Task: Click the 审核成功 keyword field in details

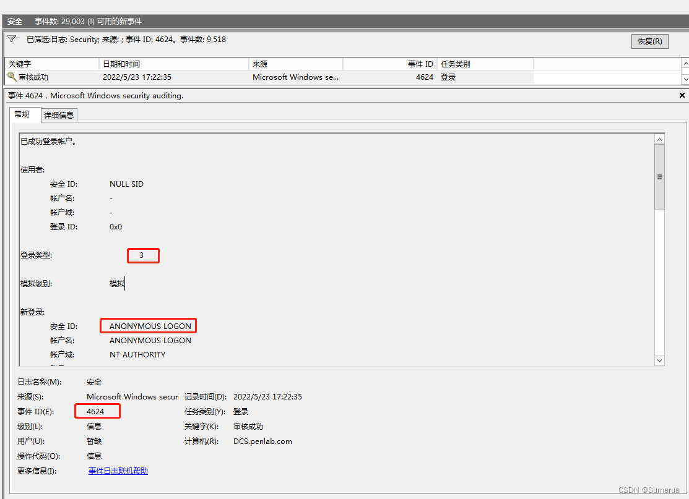Action: [x=248, y=426]
